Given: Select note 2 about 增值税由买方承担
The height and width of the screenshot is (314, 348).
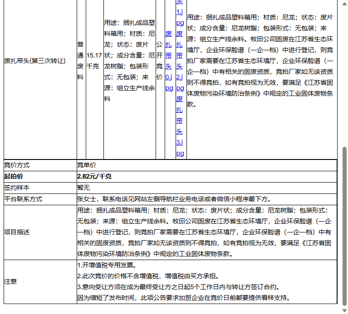Looking at the screenshot, I should coord(148,276).
